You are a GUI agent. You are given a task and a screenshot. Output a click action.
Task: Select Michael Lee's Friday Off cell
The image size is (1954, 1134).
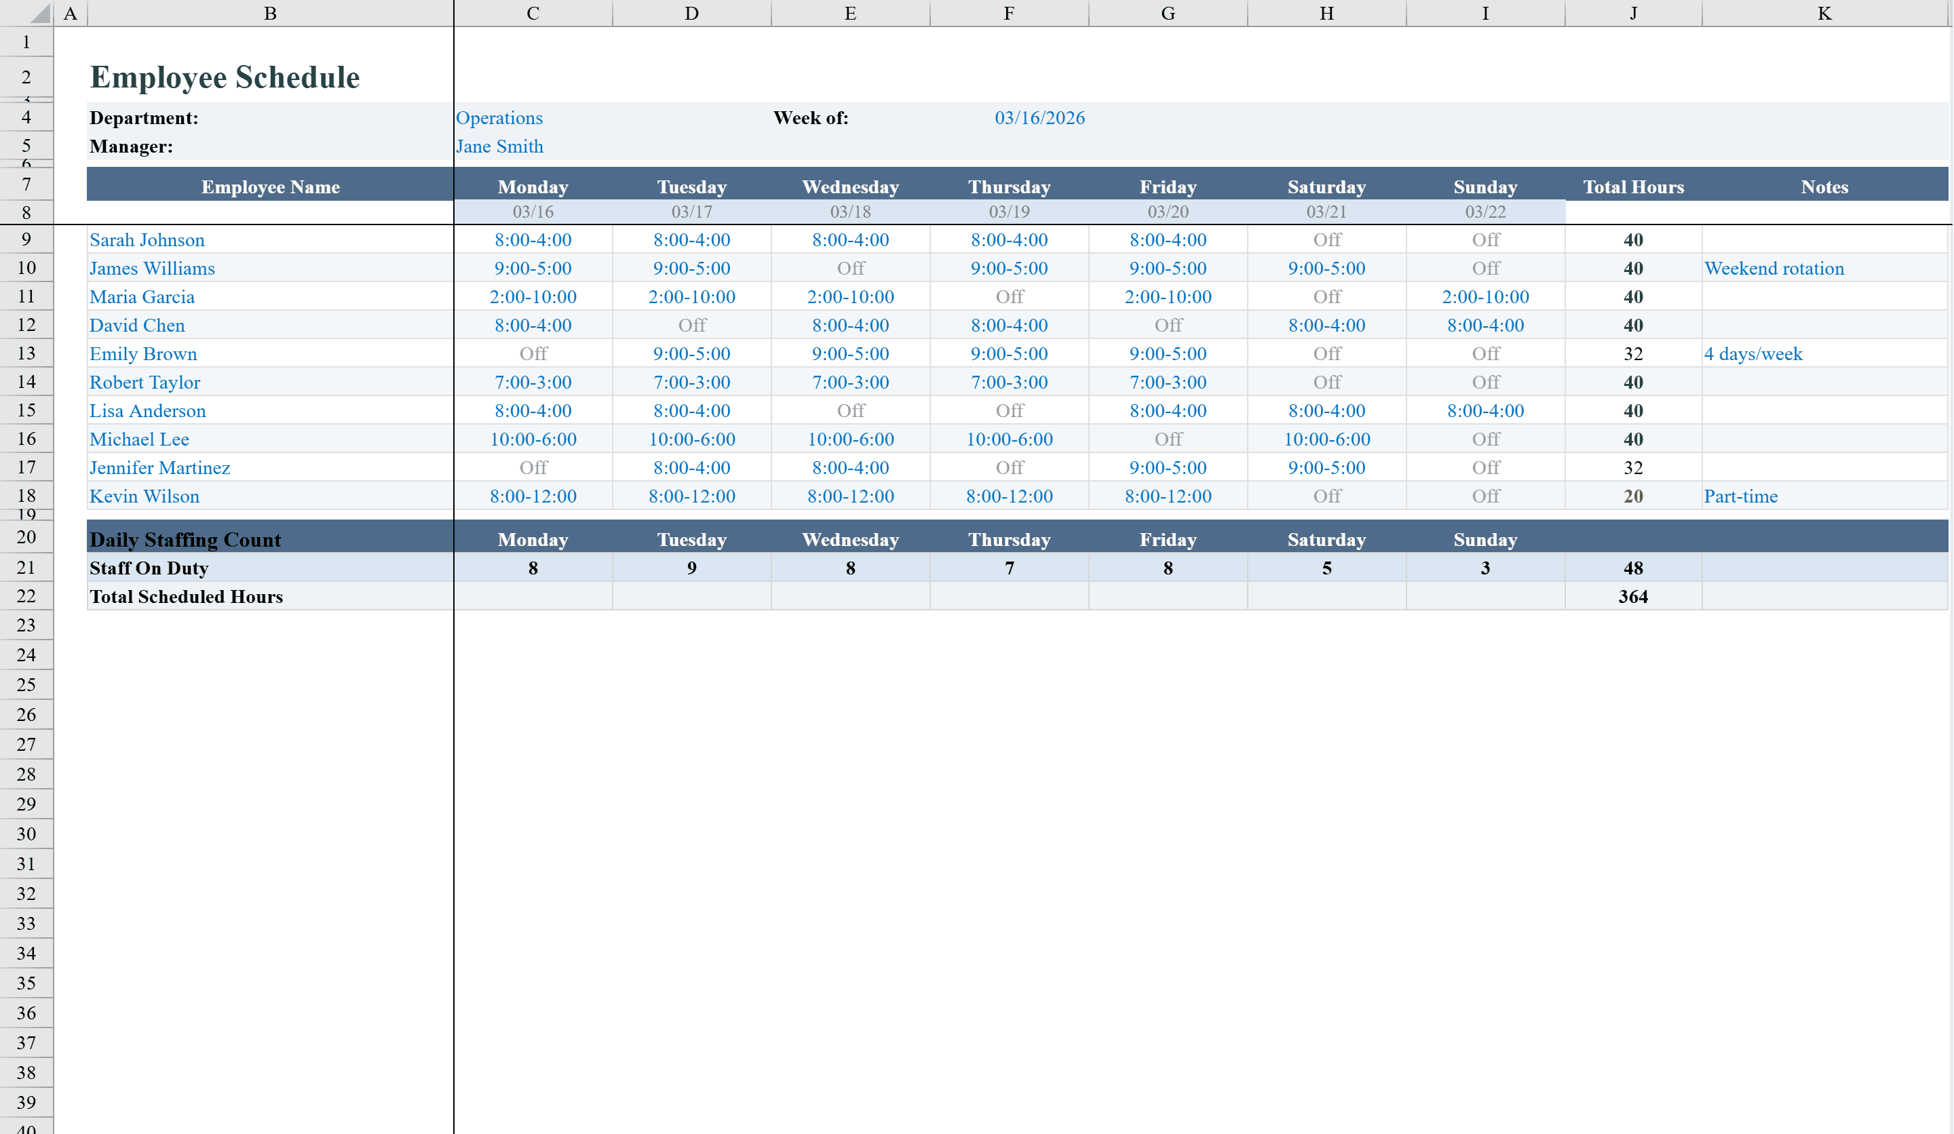(1167, 439)
